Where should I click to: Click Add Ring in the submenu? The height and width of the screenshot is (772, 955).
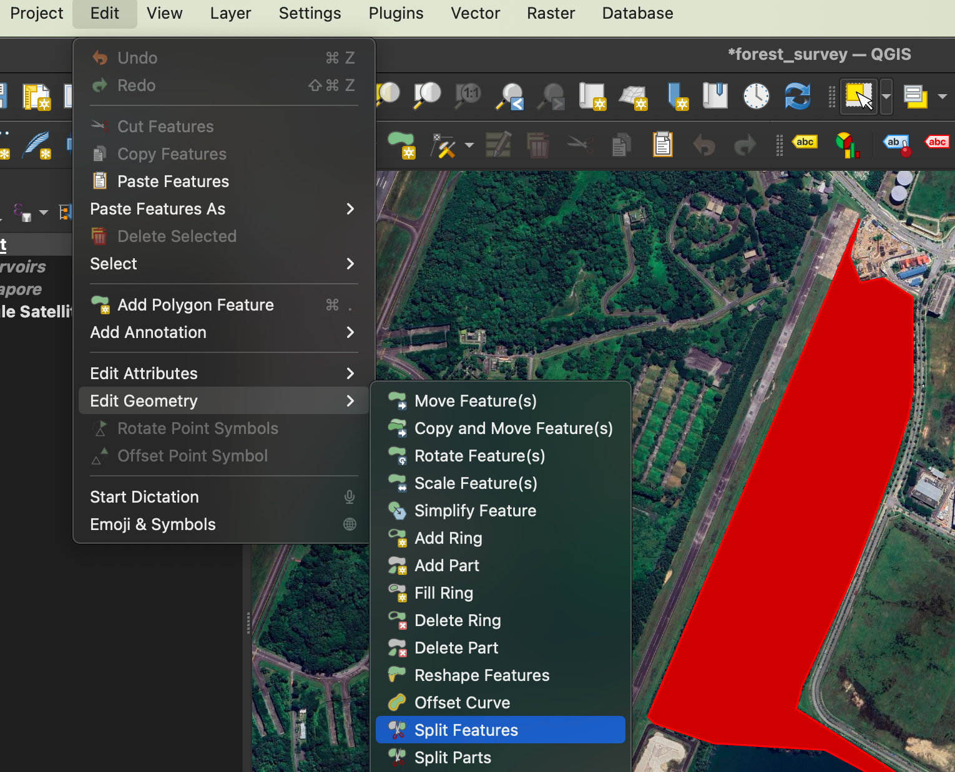tap(448, 538)
